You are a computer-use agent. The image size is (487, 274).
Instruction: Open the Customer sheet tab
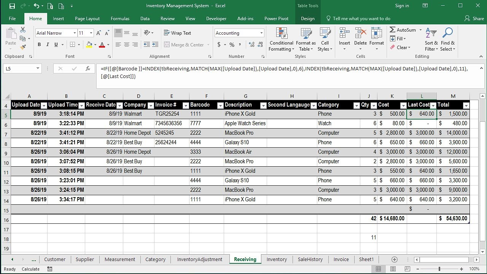point(55,259)
